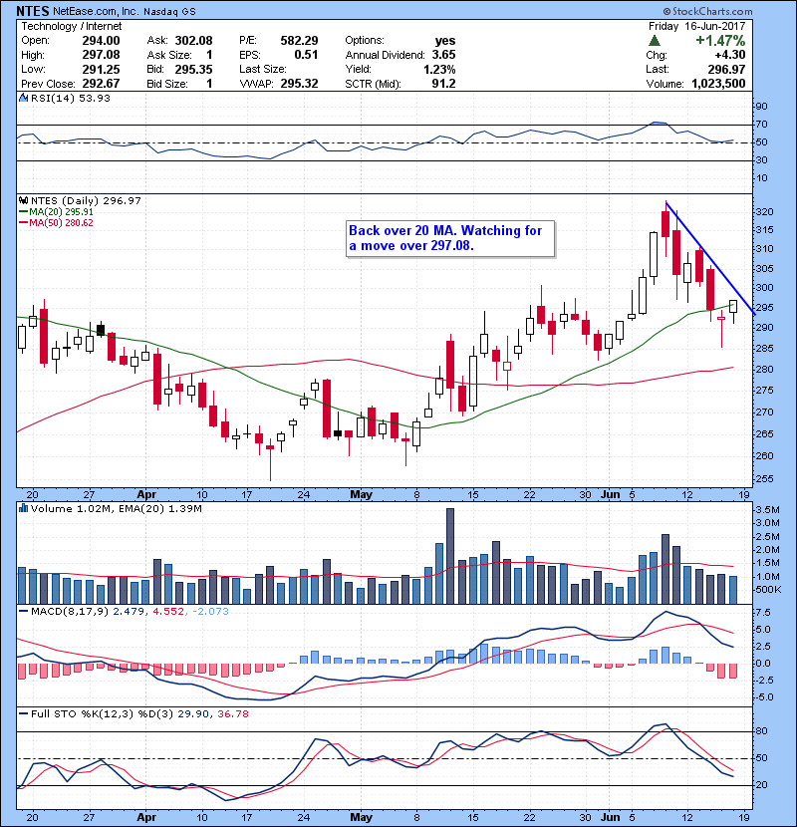Click the P/E value 582.29
Viewport: 797px width, 827px height.
point(299,41)
